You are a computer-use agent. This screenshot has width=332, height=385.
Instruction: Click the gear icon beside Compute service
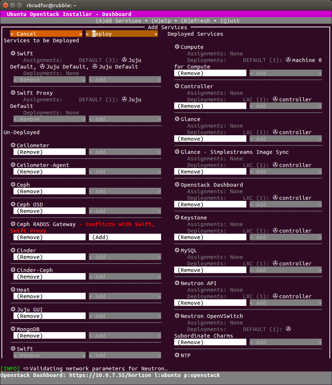pyautogui.click(x=177, y=47)
